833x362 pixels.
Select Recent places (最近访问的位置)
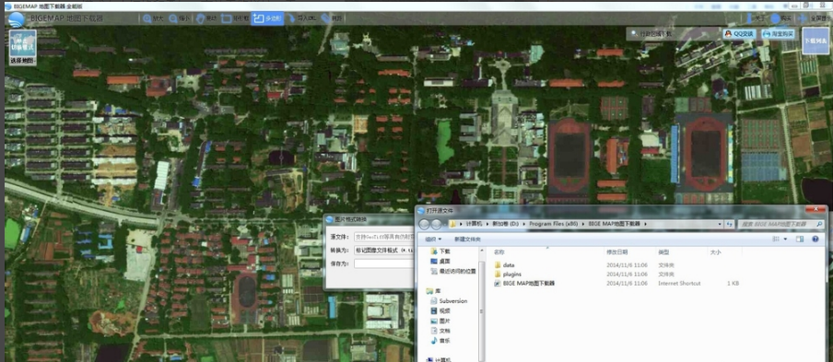coord(453,271)
